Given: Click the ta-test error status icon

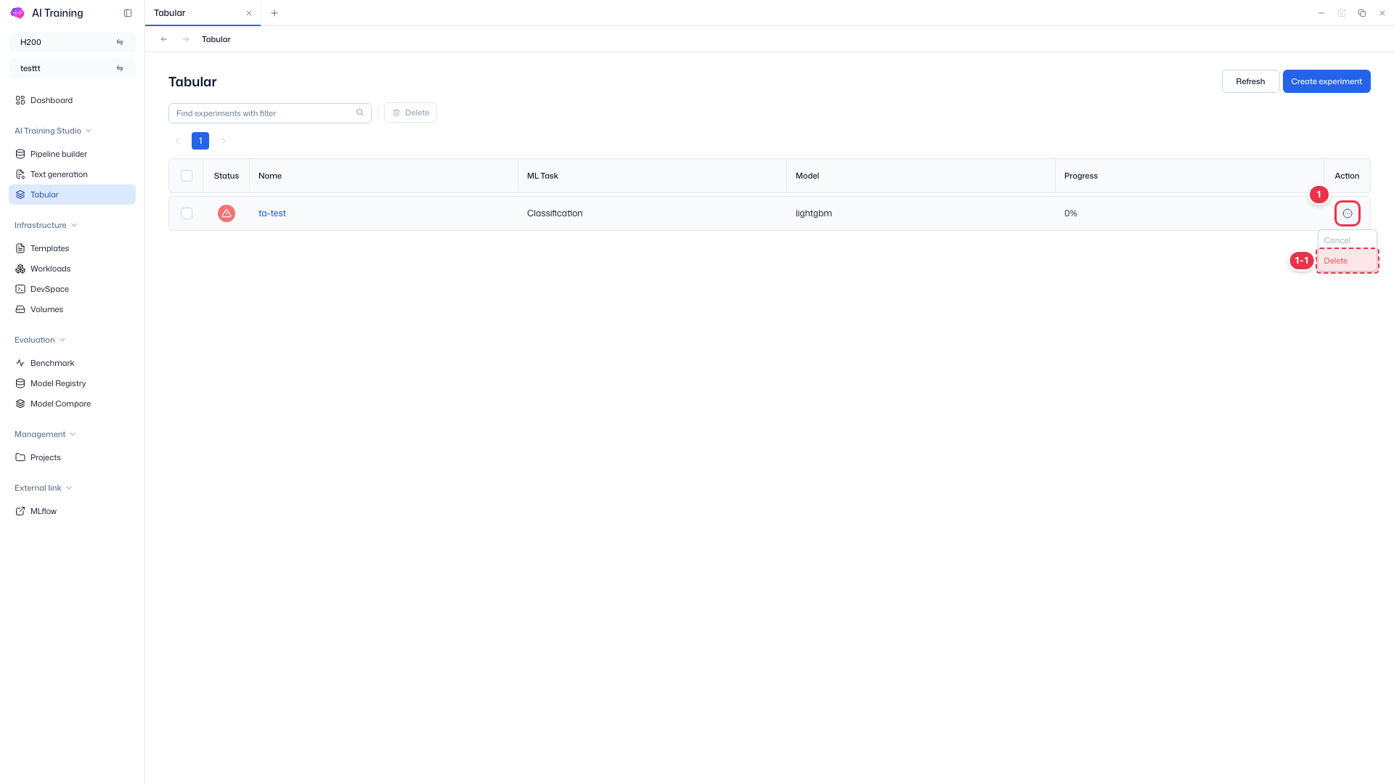Looking at the screenshot, I should [x=227, y=213].
